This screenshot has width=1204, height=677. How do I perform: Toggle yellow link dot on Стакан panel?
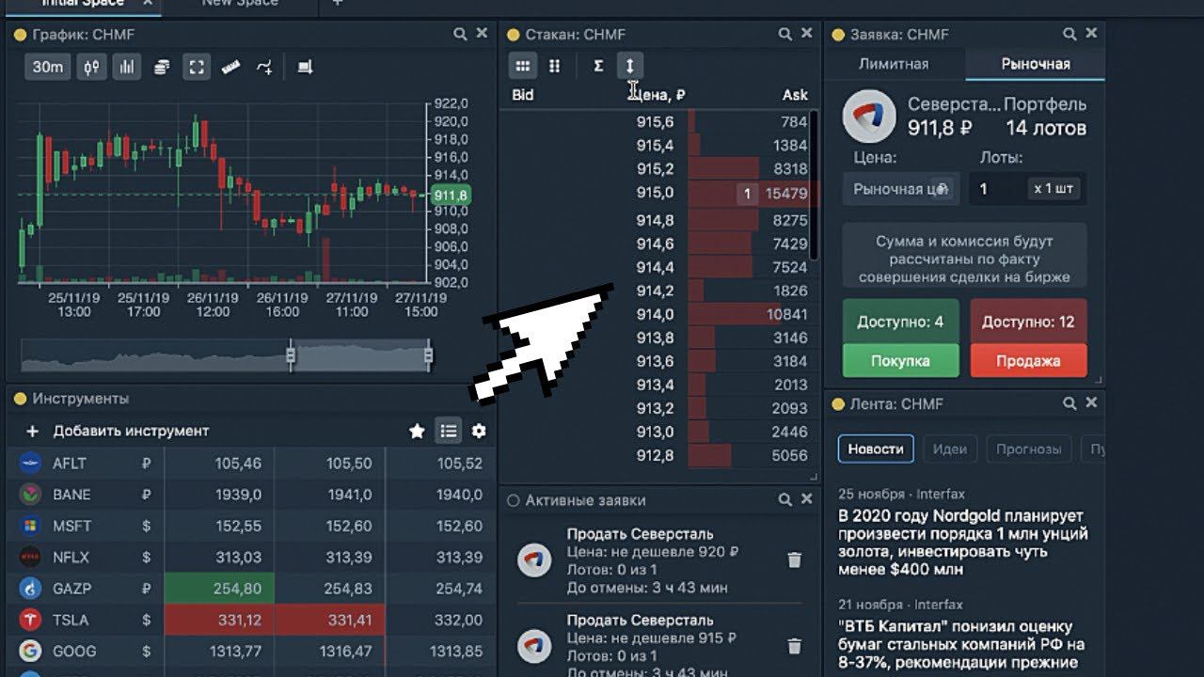[x=513, y=35]
